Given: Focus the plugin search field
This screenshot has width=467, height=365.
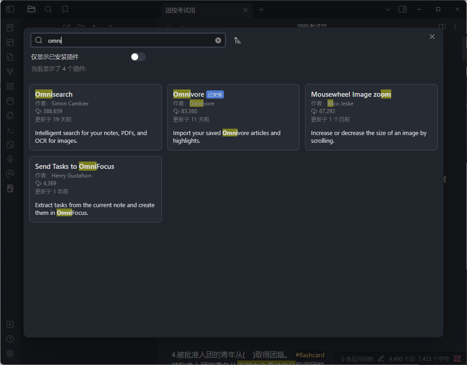Looking at the screenshot, I should click(x=128, y=40).
